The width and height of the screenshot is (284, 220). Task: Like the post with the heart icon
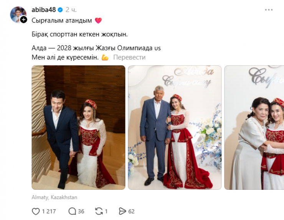click(x=36, y=211)
